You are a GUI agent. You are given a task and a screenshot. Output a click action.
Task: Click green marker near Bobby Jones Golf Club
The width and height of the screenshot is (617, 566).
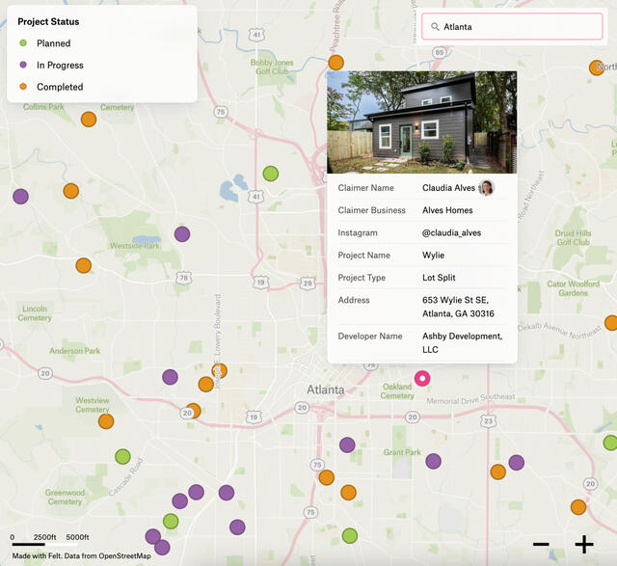(271, 174)
